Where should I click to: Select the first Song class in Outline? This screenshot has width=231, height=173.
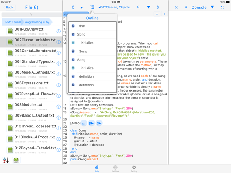[92, 34]
